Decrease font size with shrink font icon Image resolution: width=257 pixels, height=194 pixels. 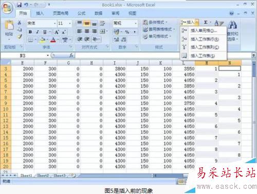64,32
